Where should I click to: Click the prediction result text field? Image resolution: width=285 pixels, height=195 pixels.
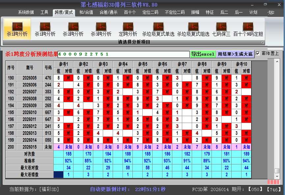(124, 54)
